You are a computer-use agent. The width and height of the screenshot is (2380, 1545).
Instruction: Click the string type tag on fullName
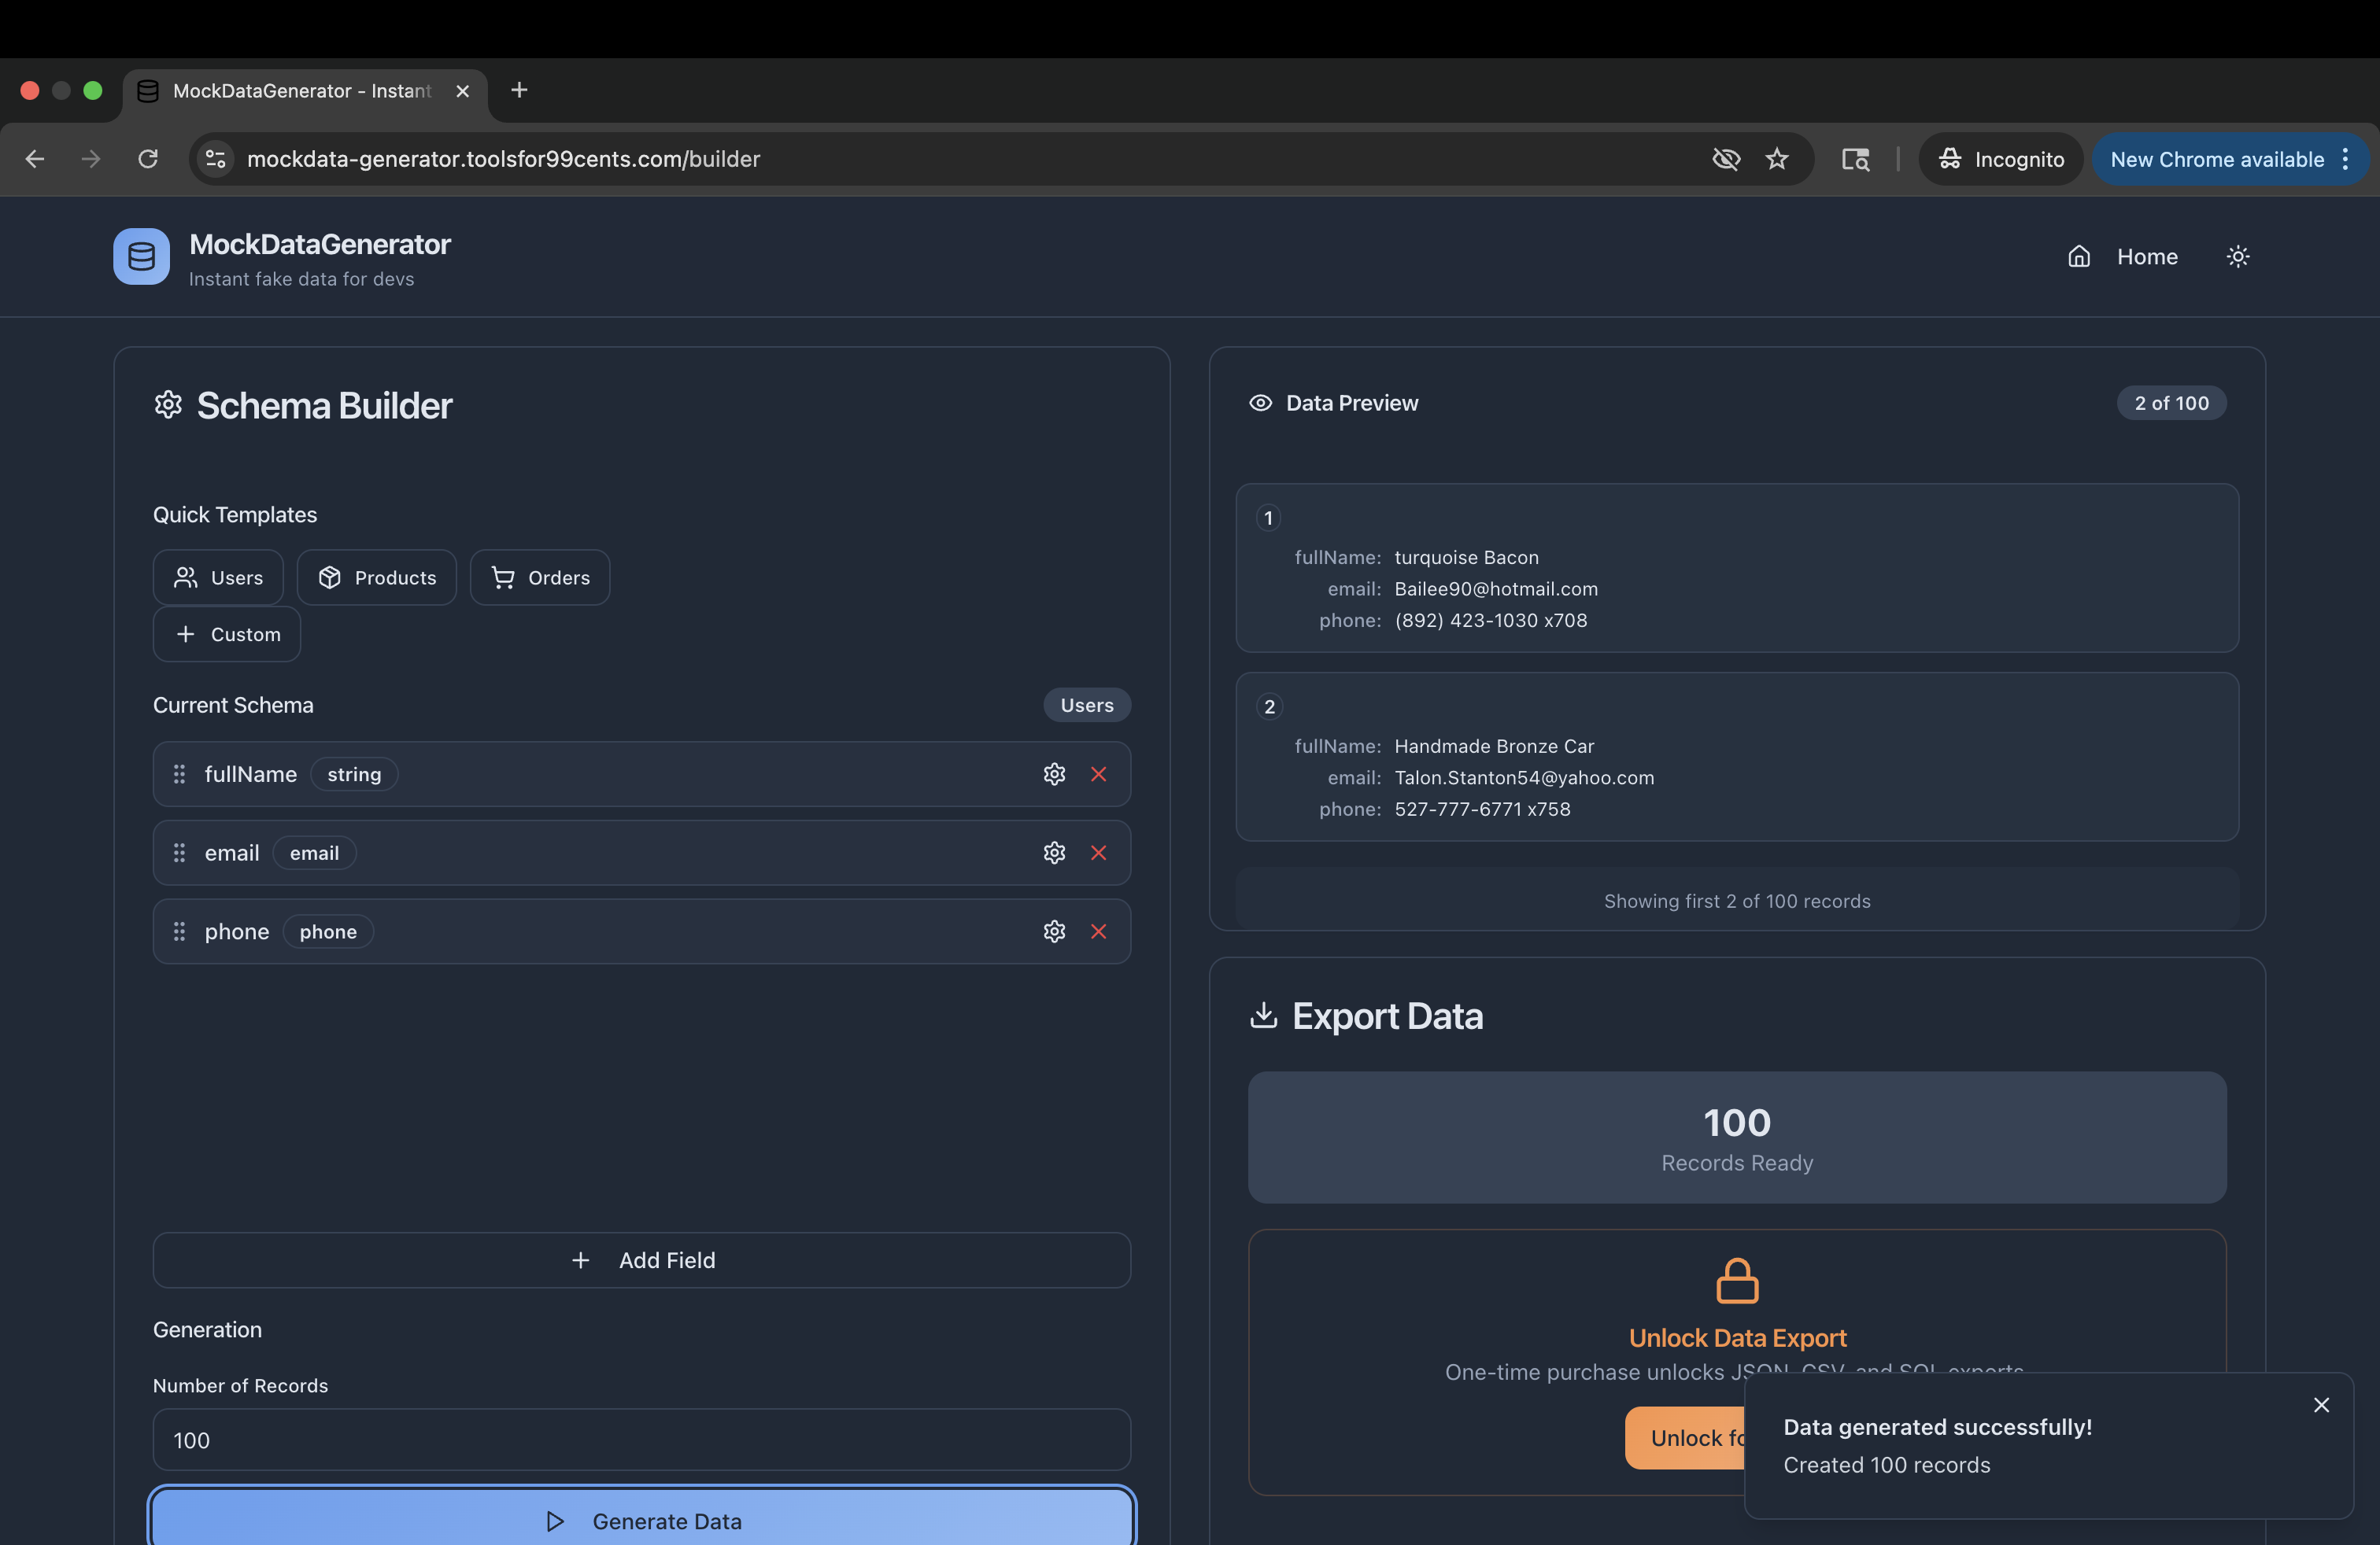point(354,775)
